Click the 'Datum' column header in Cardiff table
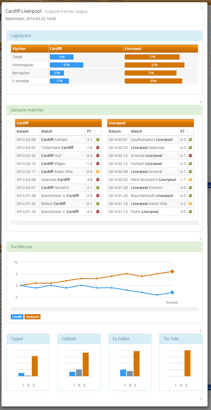 click(x=28, y=131)
